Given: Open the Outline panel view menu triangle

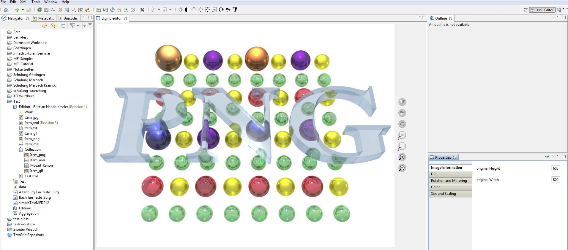Looking at the screenshot, I should (553, 17).
